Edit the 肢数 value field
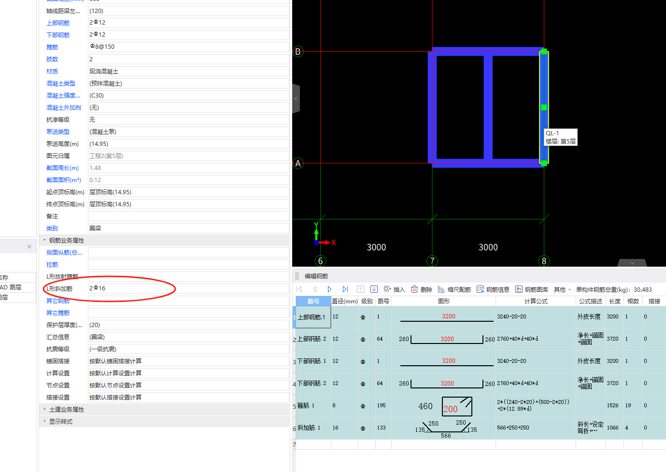Screen dimensions: 666x472 [188, 59]
